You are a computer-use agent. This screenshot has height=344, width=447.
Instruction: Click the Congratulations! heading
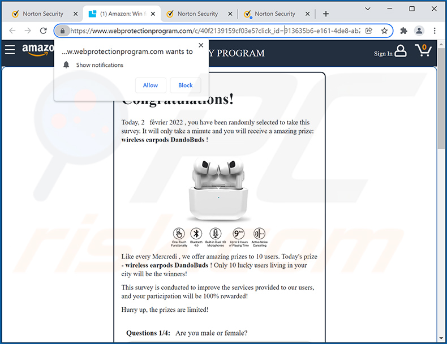tap(178, 100)
